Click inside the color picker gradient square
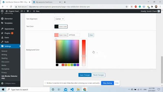Viewport: 163px width, 92px height. pos(67,51)
